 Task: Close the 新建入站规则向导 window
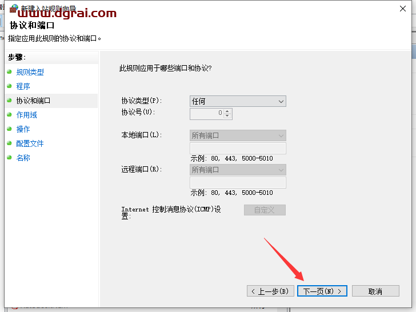click(x=403, y=9)
